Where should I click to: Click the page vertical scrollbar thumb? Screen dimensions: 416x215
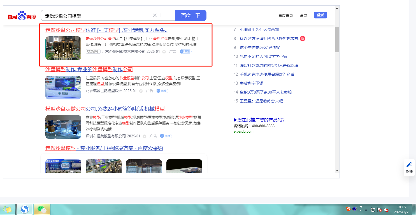pyautogui.click(x=337, y=39)
